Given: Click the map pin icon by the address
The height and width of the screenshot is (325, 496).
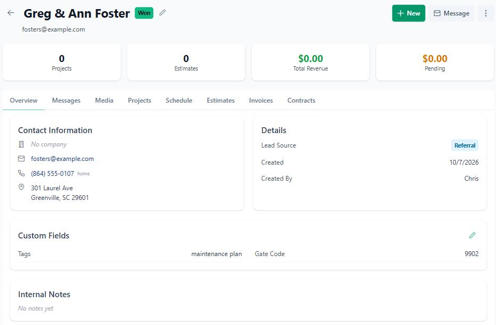Looking at the screenshot, I should [21, 187].
